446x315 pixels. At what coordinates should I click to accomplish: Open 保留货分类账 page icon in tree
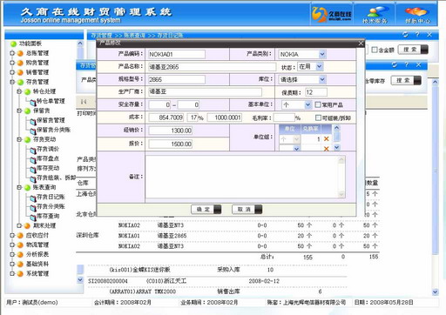click(x=33, y=131)
